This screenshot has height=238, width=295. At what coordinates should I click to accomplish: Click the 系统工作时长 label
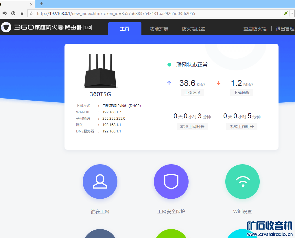[242, 127]
